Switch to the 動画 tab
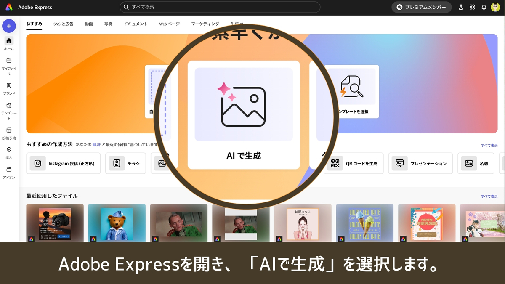 tap(89, 24)
